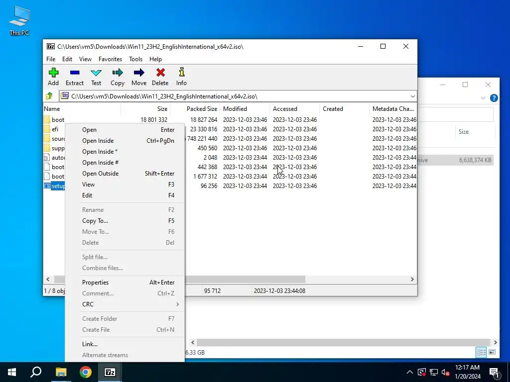Open This PC desktop icon
The width and height of the screenshot is (510, 382).
(19, 20)
